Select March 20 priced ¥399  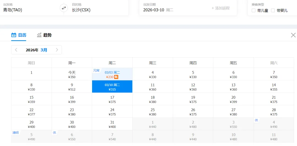(233, 99)
